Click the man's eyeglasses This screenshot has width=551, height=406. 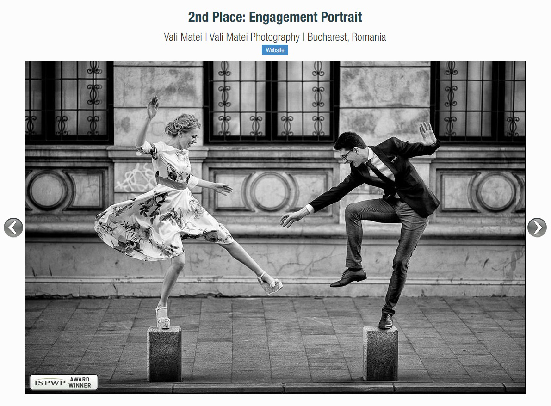[x=345, y=154]
